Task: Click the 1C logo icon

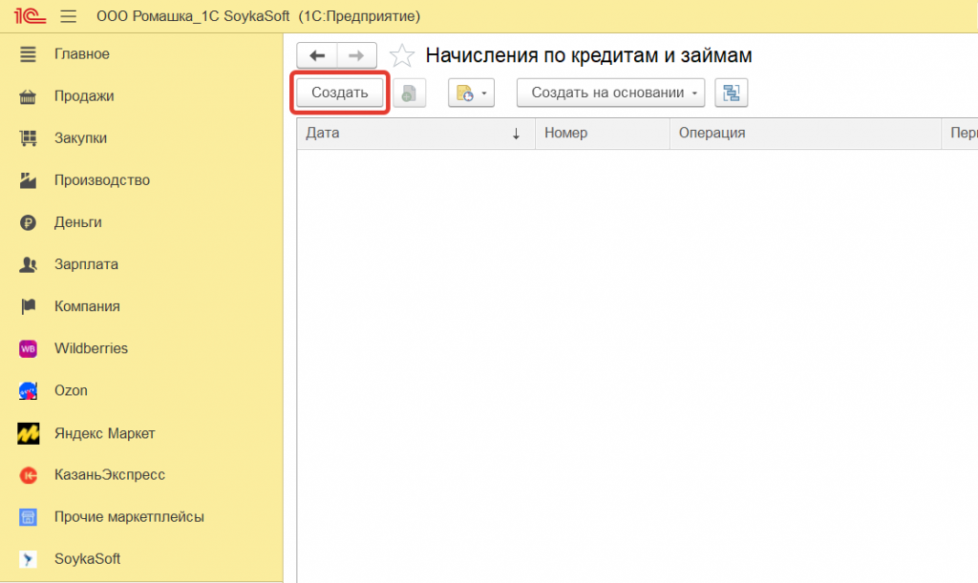Action: [x=26, y=16]
